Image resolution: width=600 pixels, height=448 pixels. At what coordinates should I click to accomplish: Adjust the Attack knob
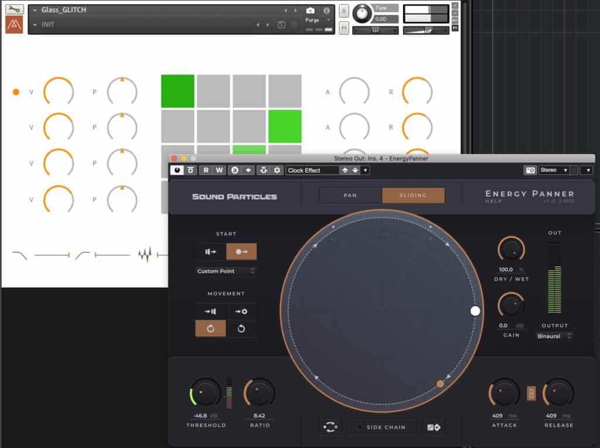point(504,392)
